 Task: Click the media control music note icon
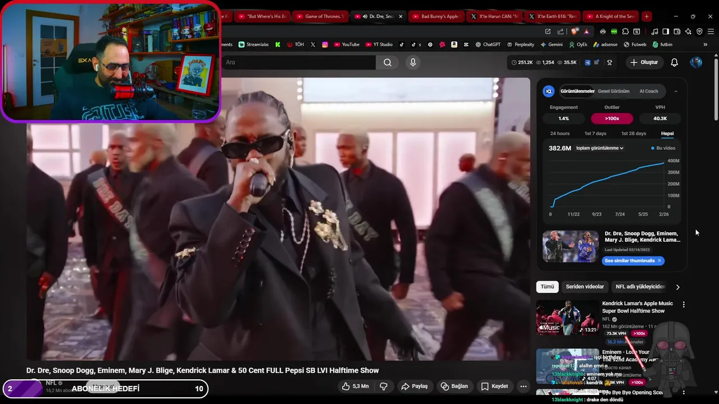[x=654, y=32]
